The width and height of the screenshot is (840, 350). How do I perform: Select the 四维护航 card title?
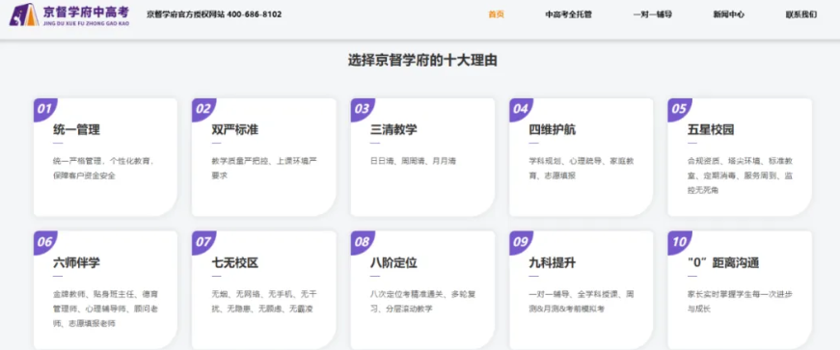click(553, 130)
